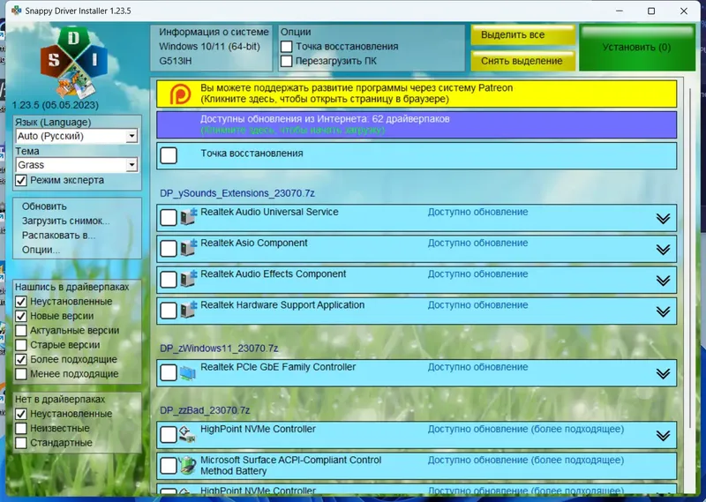
Task: Click DP_zWindows11_23070.7z pack heading
Action: click(219, 348)
